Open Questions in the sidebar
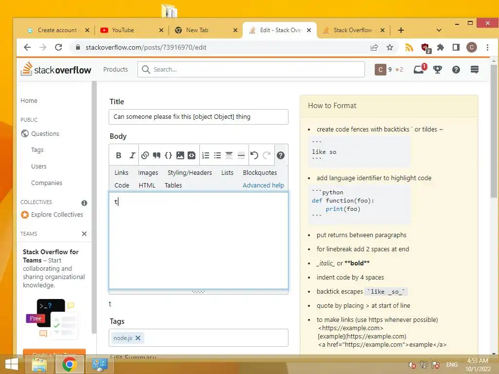This screenshot has height=374, width=499. [45, 133]
